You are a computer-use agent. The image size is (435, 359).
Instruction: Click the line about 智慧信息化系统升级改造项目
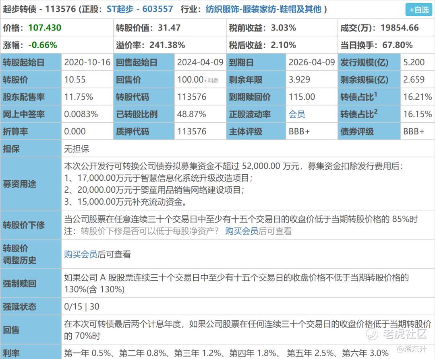pyautogui.click(x=158, y=178)
